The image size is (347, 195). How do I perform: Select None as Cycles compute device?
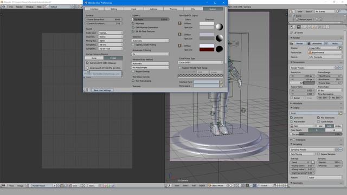[94, 58]
